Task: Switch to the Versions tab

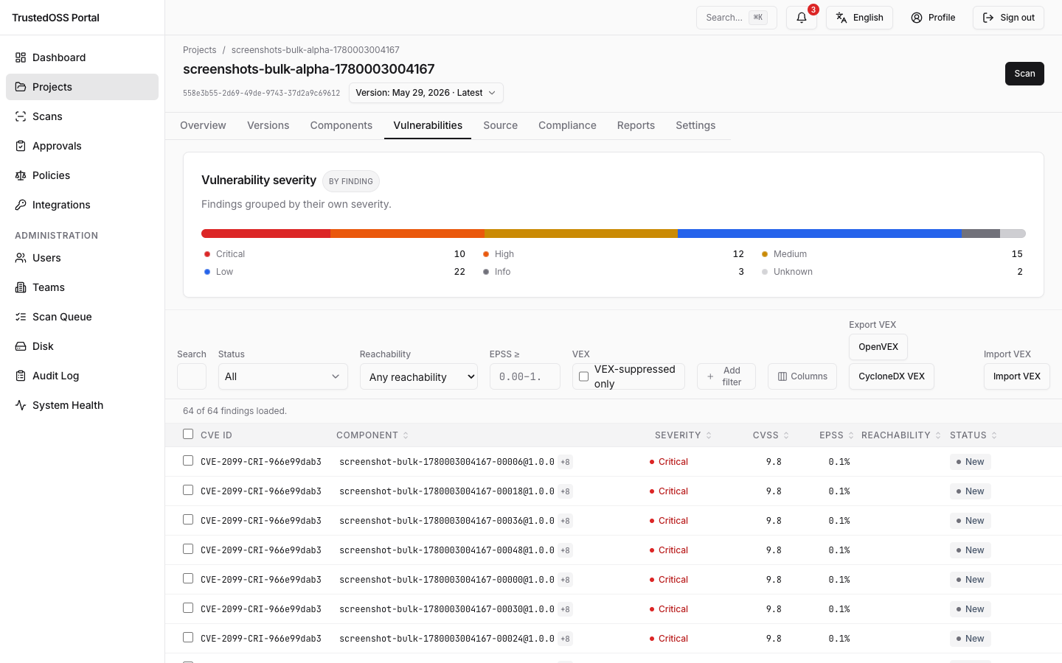Action: 268,125
